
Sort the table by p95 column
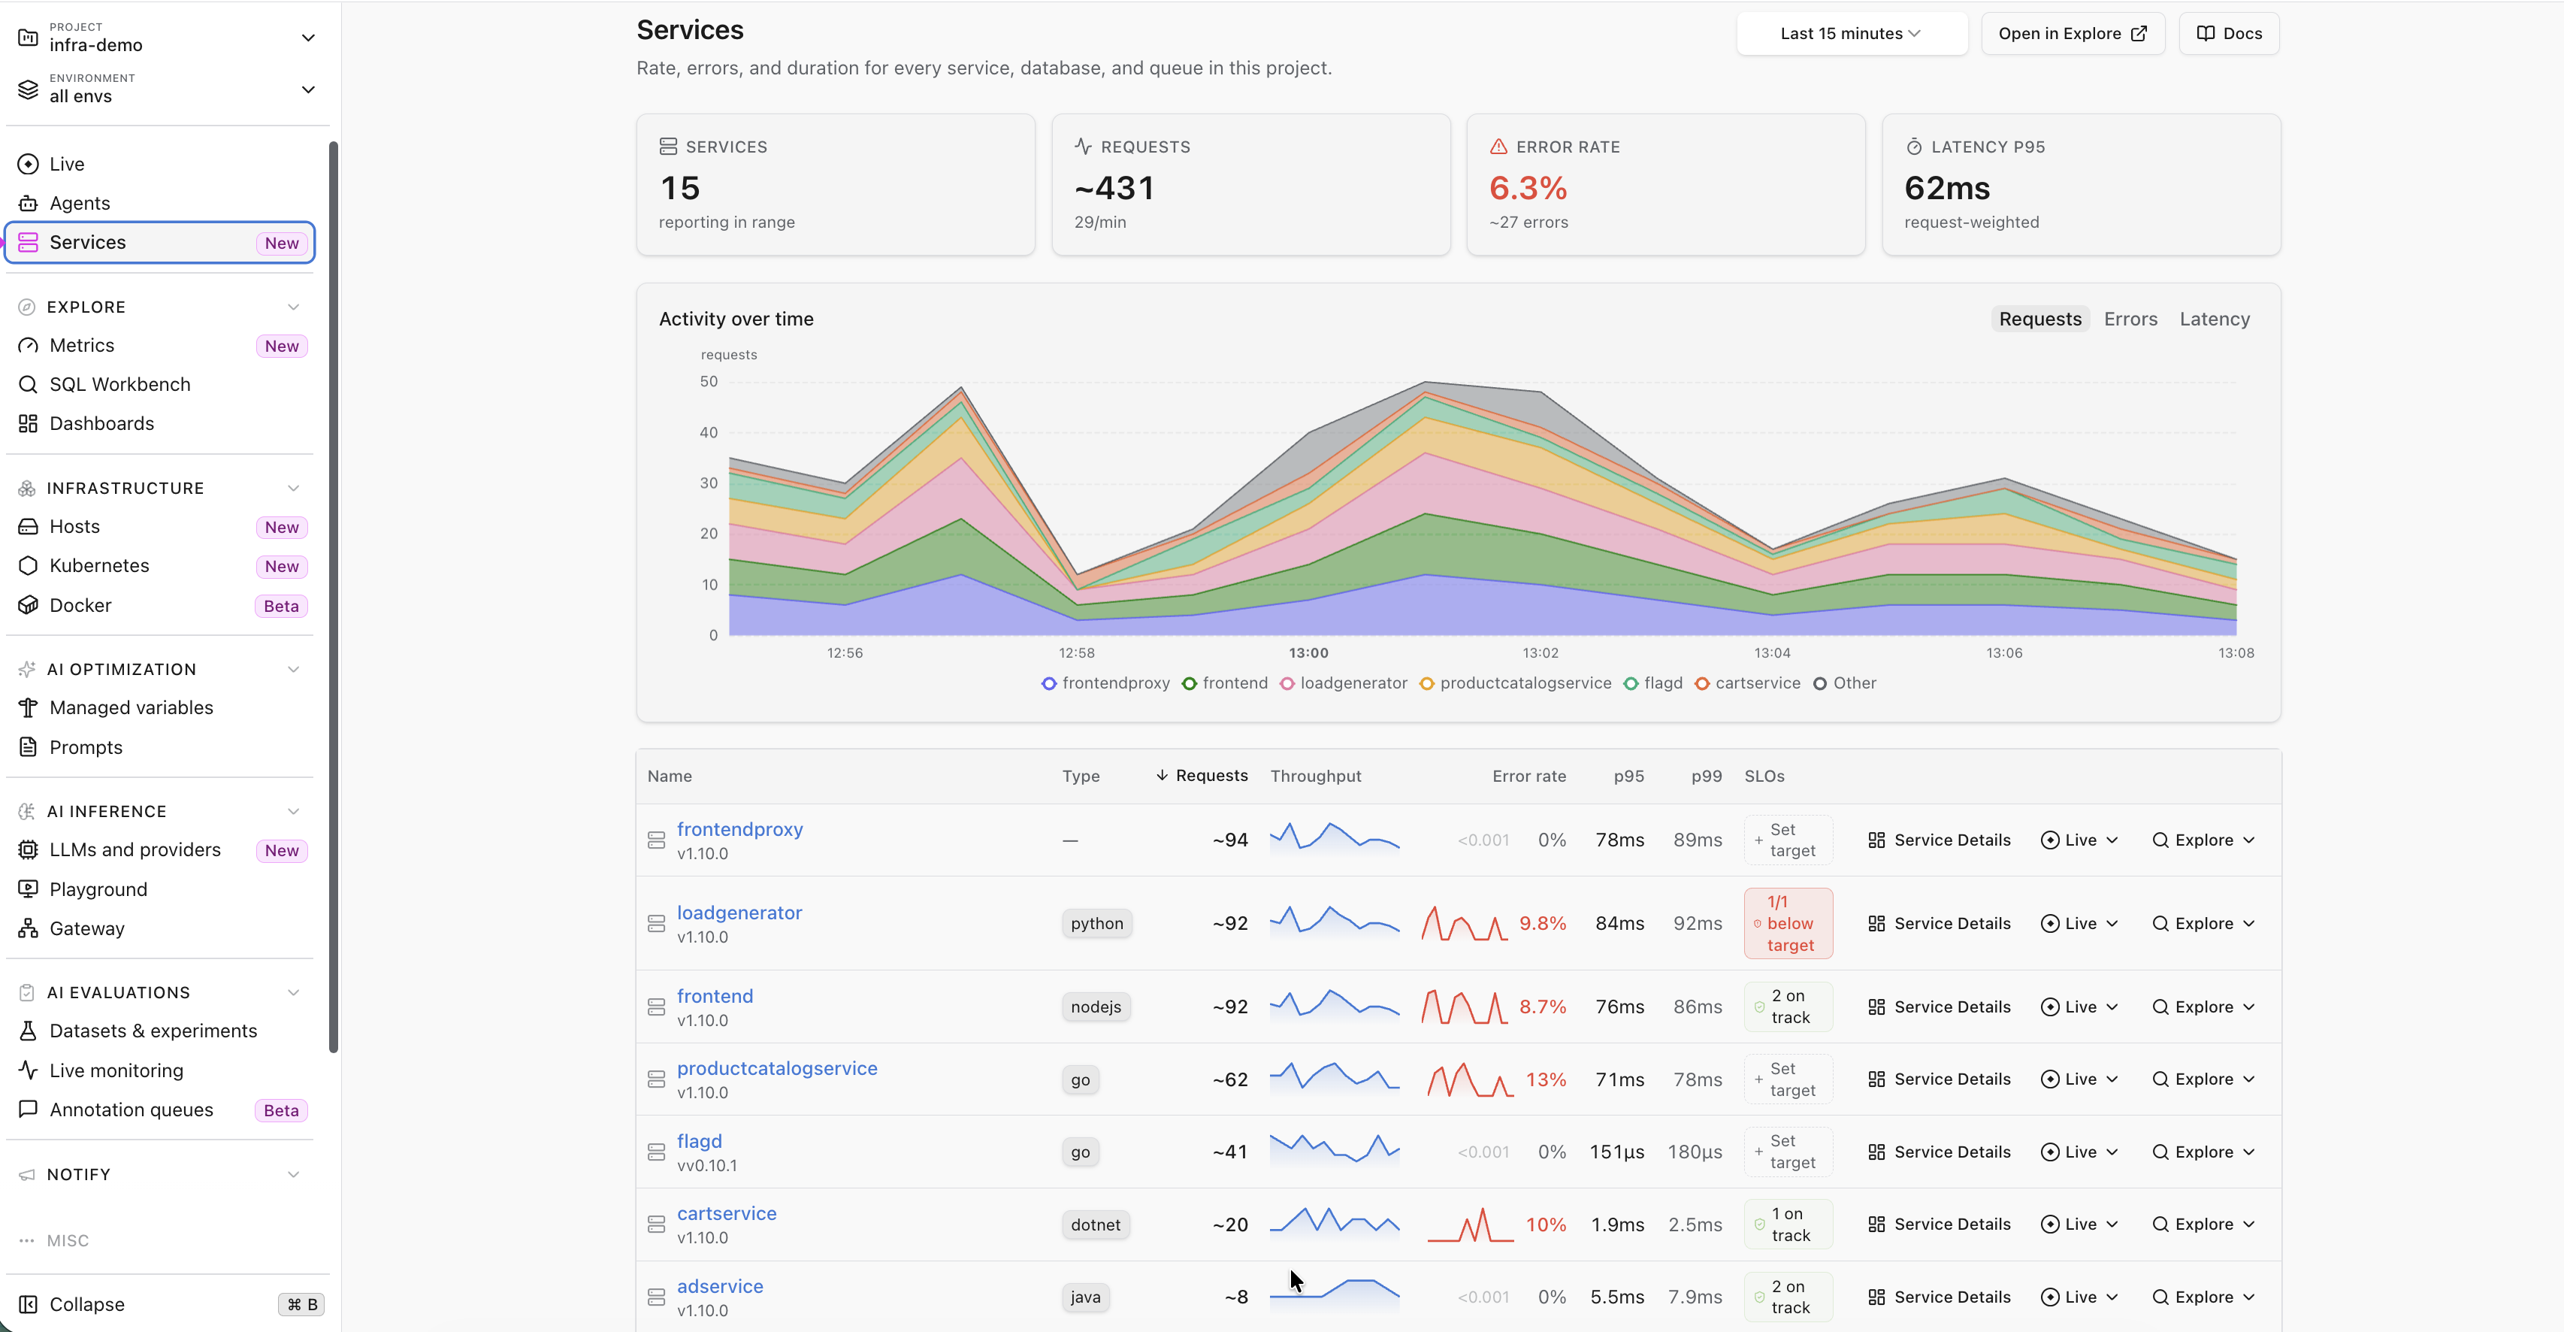pyautogui.click(x=1628, y=776)
